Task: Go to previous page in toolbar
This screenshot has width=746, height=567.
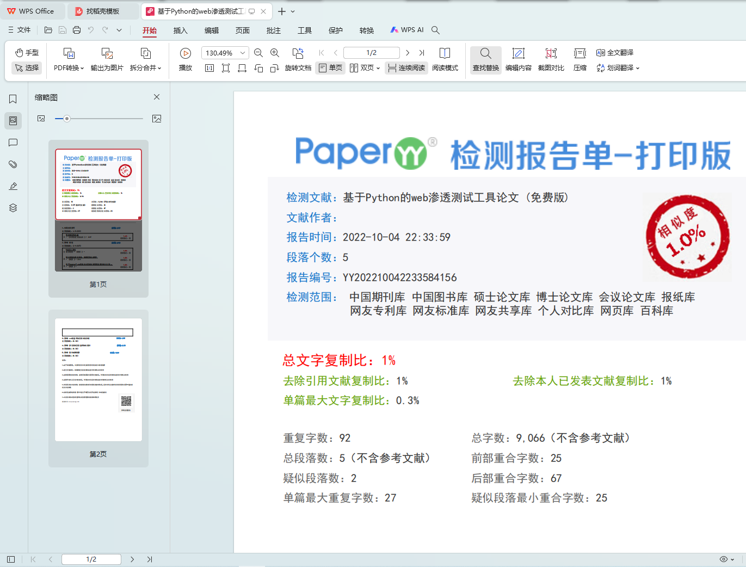Action: tap(336, 53)
